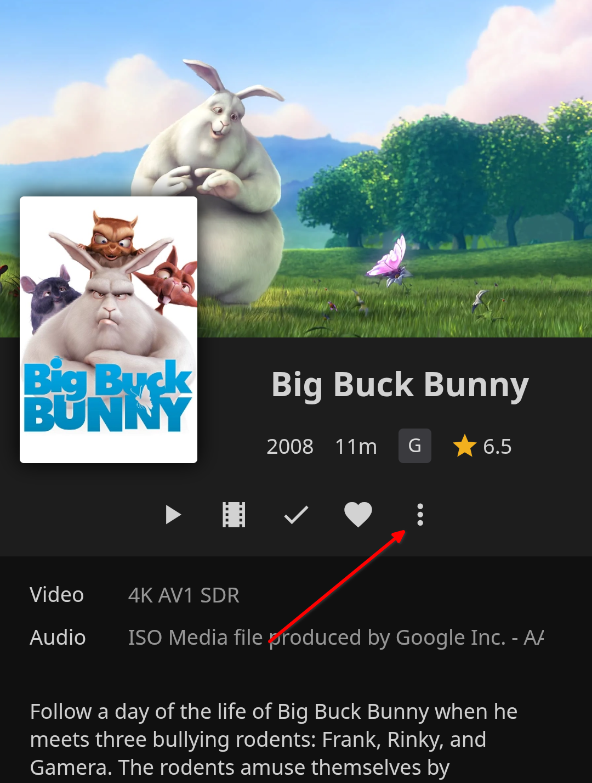592x783 pixels.
Task: Select the 11m runtime text
Action: [x=356, y=447]
